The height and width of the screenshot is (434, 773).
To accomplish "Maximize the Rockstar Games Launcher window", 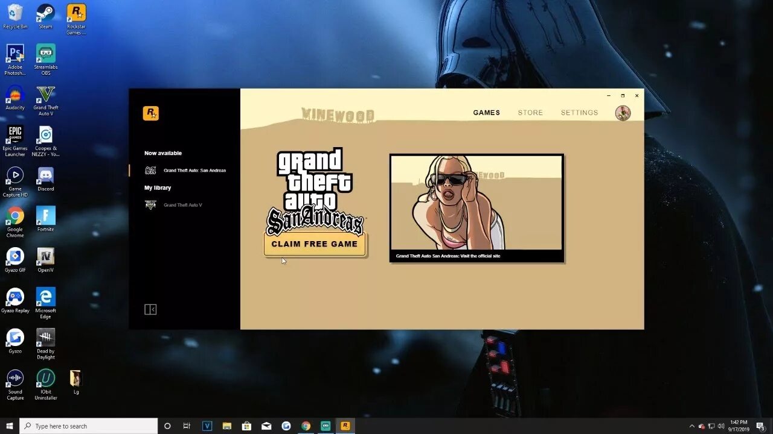I will coord(623,96).
